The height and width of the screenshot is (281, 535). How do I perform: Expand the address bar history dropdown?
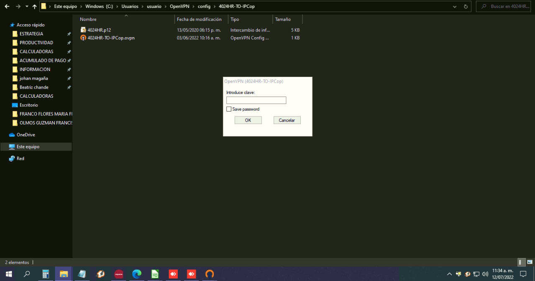pos(455,7)
